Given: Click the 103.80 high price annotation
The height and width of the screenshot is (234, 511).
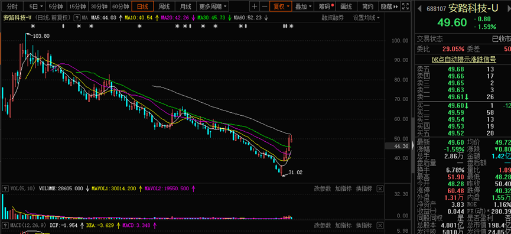Looking at the screenshot, I should [x=42, y=36].
